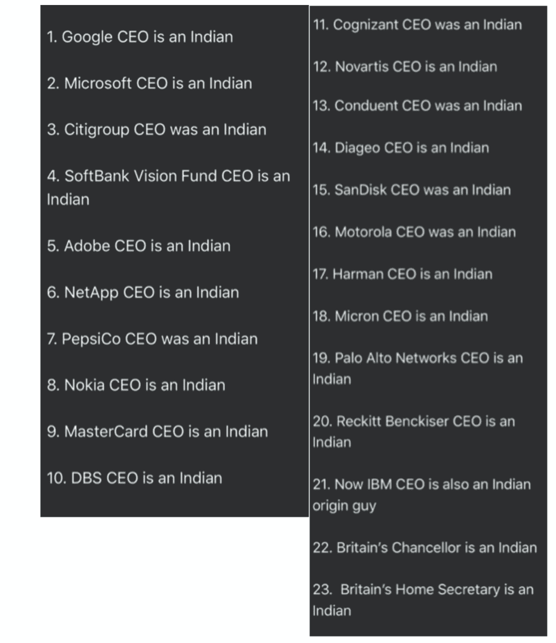
Task: Click the Motorola CEO line
Action: [414, 232]
